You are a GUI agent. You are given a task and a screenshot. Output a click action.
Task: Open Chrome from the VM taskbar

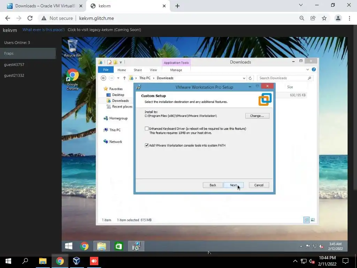pyautogui.click(x=84, y=246)
